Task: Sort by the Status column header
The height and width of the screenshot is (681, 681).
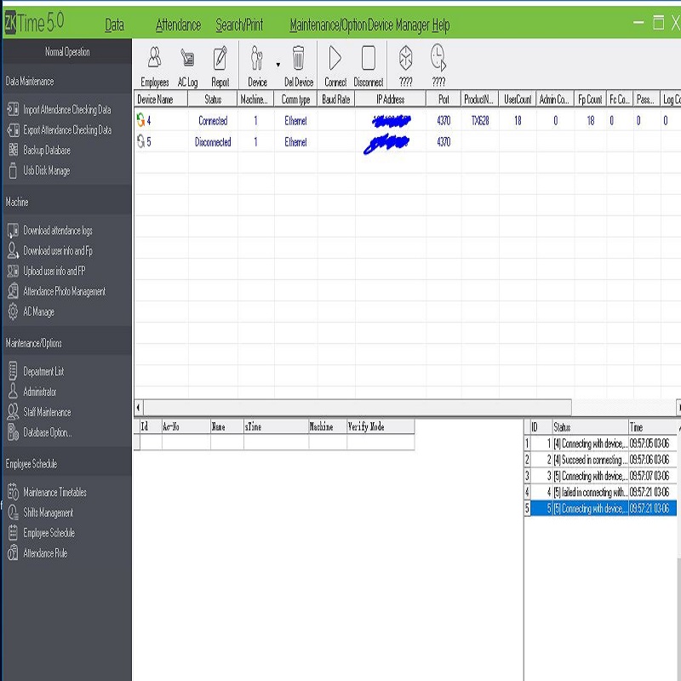Action: point(213,100)
